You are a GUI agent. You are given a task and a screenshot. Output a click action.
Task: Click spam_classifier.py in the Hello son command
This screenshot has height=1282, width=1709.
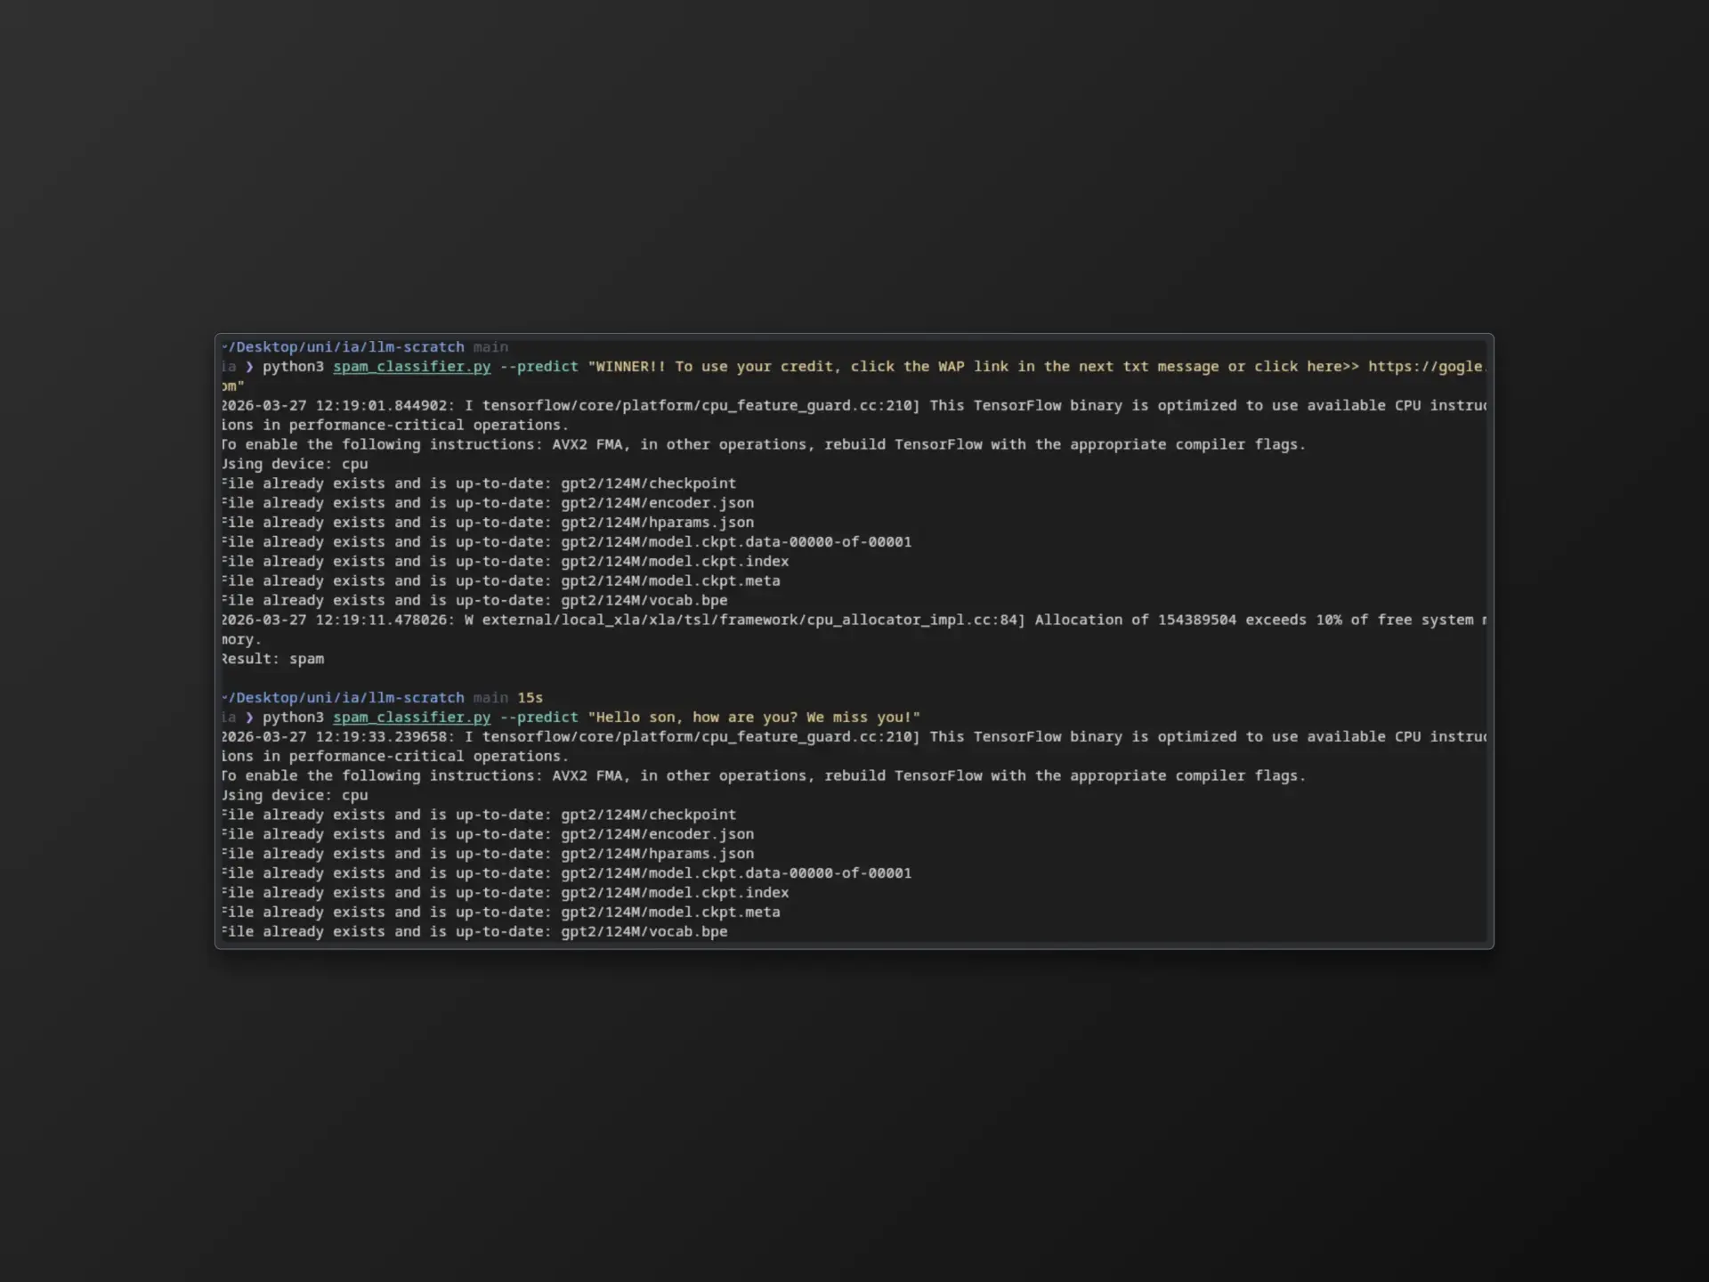click(411, 718)
